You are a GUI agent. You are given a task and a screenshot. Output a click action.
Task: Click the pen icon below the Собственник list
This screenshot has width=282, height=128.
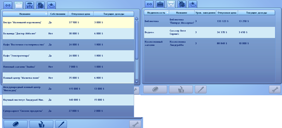pos(61,124)
